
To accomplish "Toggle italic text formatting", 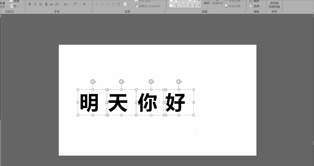I will 35,4.
